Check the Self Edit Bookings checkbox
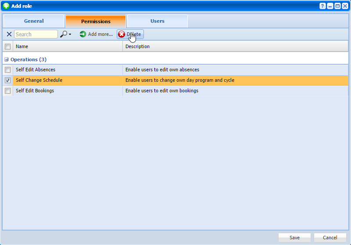This screenshot has width=351, height=245. click(x=7, y=91)
